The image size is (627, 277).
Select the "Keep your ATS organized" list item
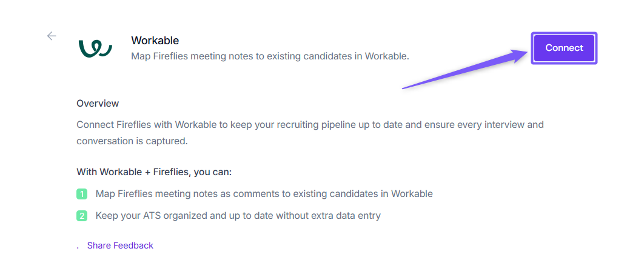[238, 215]
